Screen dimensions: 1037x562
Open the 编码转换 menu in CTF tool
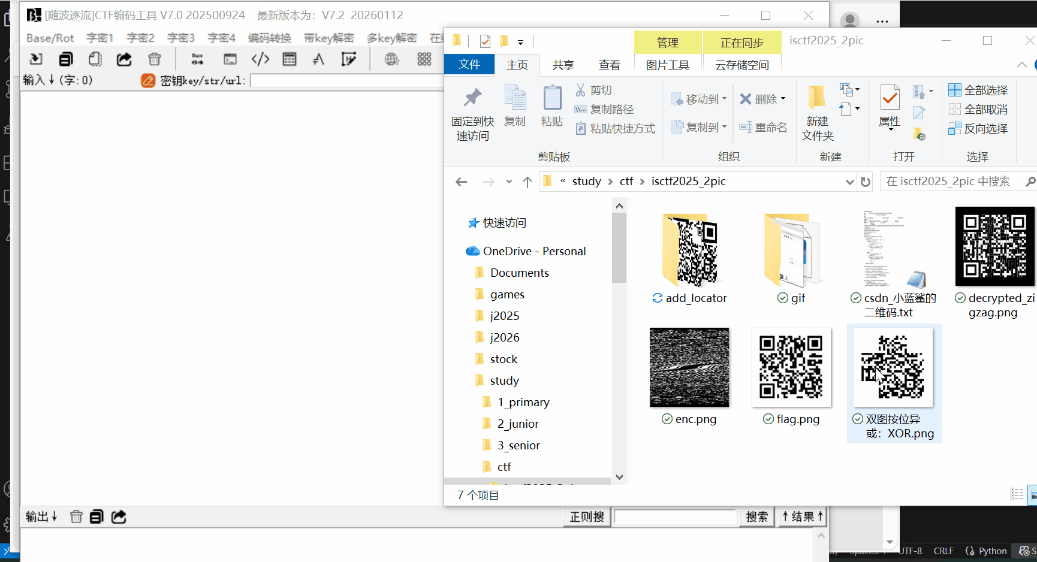(270, 38)
